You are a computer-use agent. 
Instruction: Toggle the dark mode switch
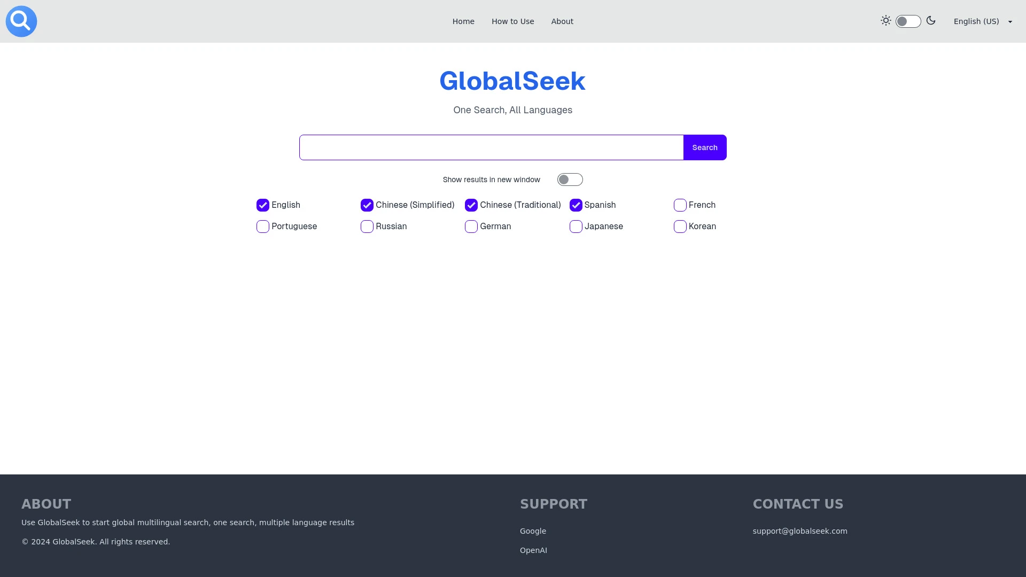pyautogui.click(x=907, y=21)
